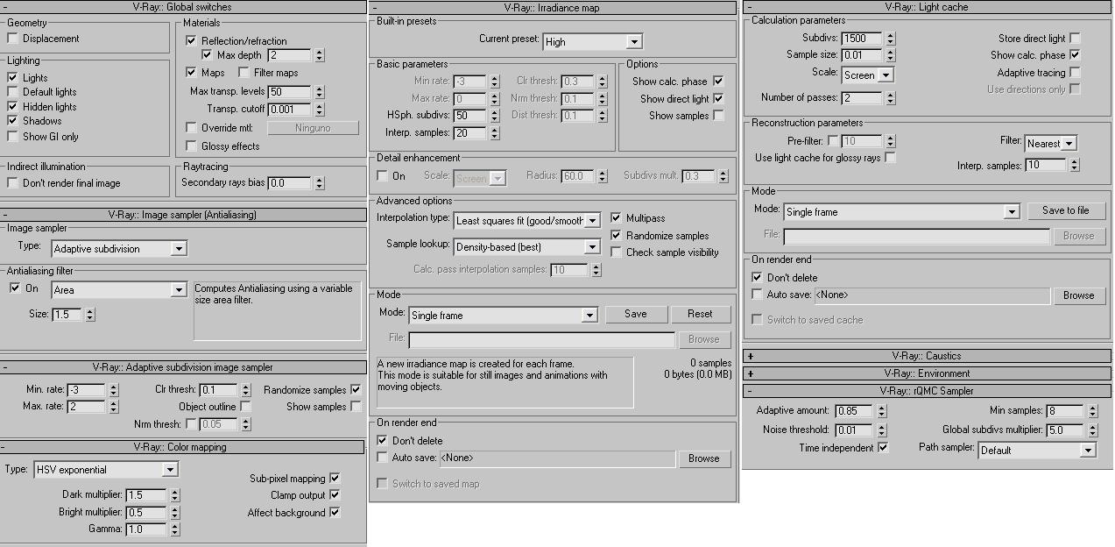
Task: Click Save to file in Light cache
Action: click(x=1065, y=210)
